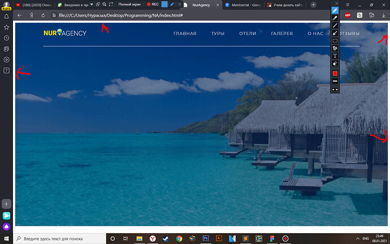Image resolution: width=390 pixels, height=244 pixels.
Task: Open the collections icon in sidebar
Action: tap(6, 49)
